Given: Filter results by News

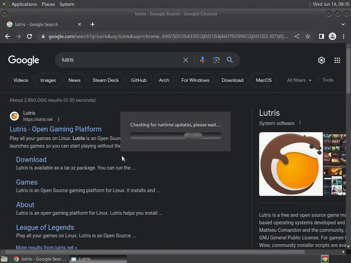Looking at the screenshot, I should (74, 80).
